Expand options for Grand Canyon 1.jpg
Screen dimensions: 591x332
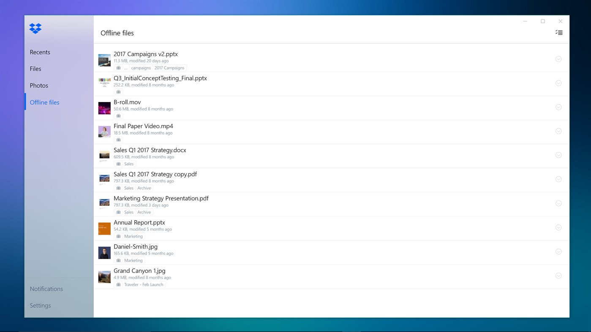tap(558, 276)
